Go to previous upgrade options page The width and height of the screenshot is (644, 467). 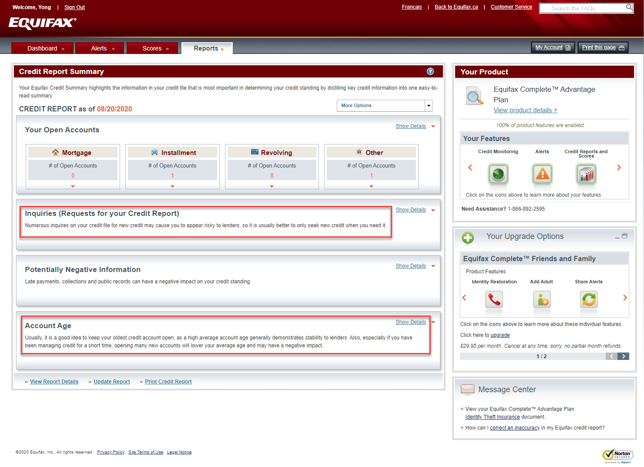coord(611,356)
